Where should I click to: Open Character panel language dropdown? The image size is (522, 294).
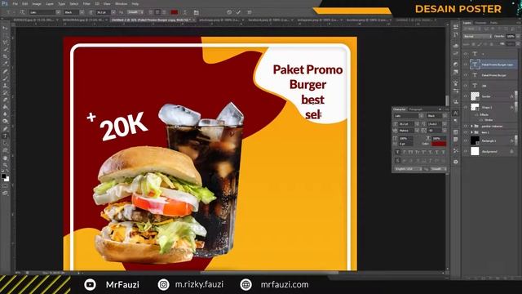click(x=409, y=169)
